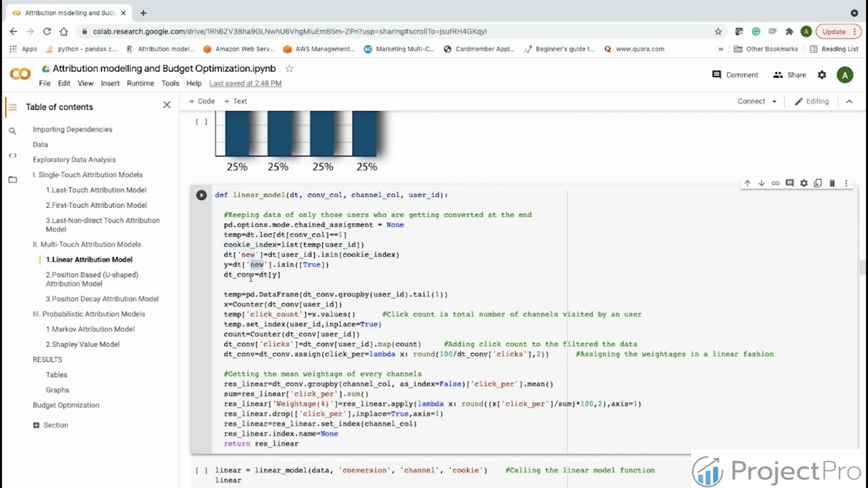Click the notebook title to rename
This screenshot has width=868, height=488.
[164, 68]
